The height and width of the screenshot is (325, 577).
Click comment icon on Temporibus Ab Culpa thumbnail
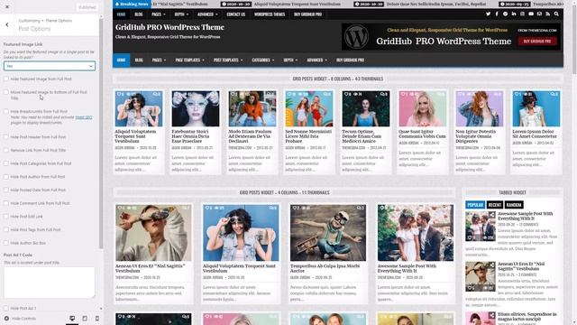[x=359, y=209]
